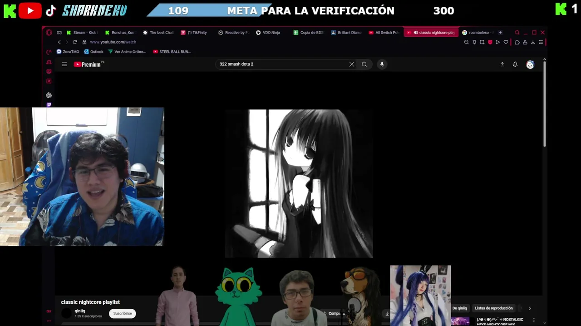Switch to the Stream - Kick tab
The height and width of the screenshot is (326, 581).
pyautogui.click(x=82, y=33)
